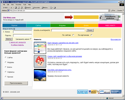Click the подобрать шаблон banner button
This screenshot has width=125, height=100.
[110, 17]
